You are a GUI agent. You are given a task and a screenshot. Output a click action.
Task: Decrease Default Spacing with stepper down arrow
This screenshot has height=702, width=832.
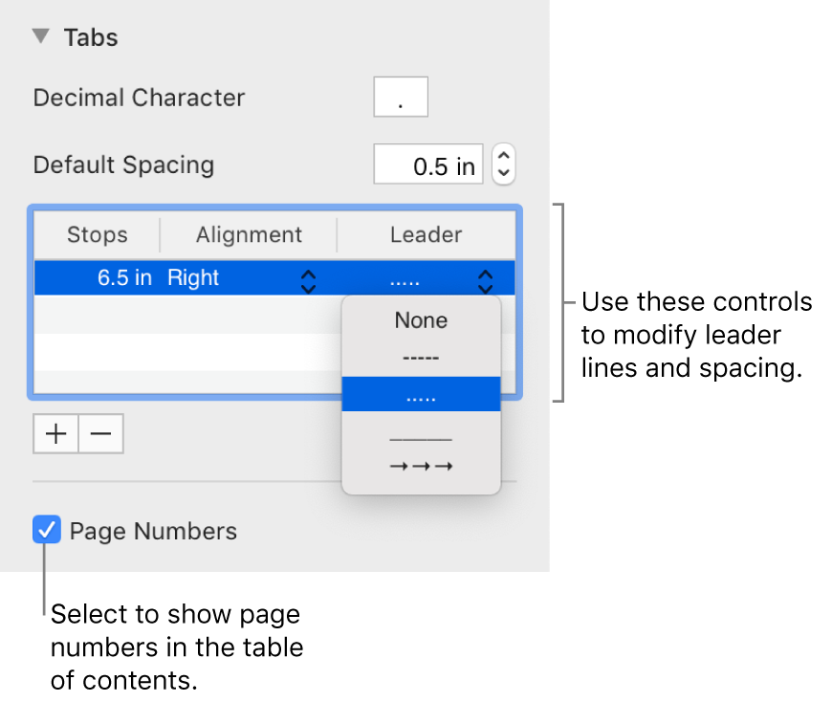[x=504, y=174]
